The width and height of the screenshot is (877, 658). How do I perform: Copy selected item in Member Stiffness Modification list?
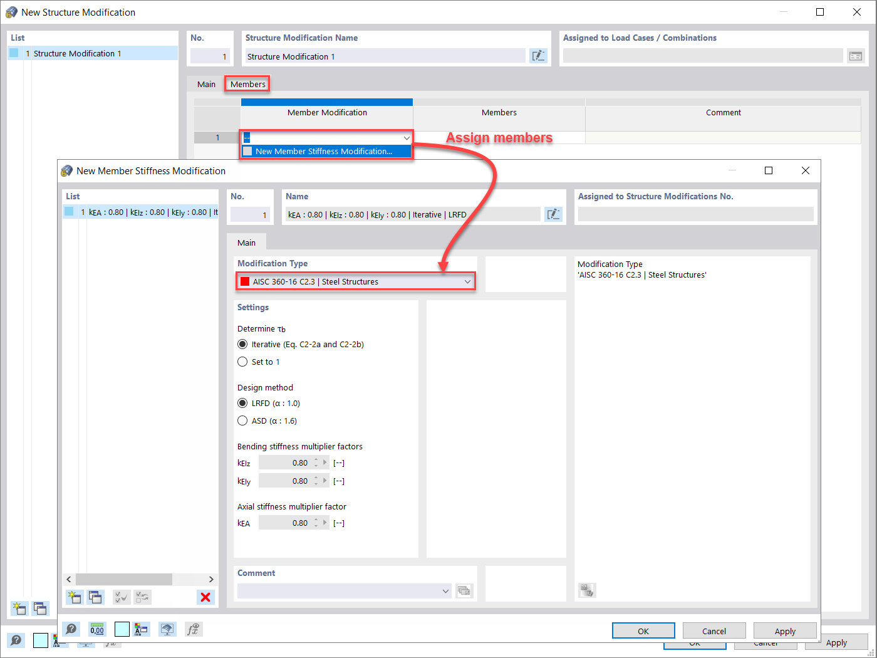coord(95,597)
